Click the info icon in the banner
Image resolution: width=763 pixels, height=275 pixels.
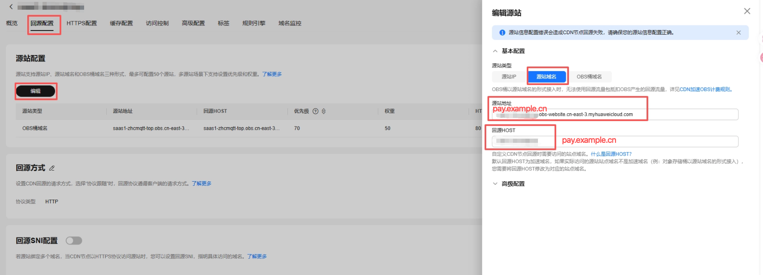tap(502, 32)
